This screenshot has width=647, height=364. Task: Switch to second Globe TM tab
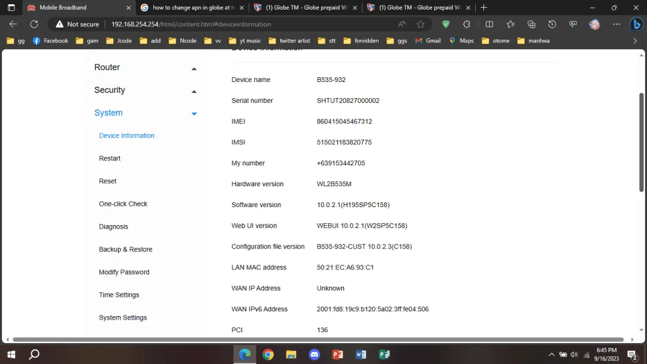(x=419, y=7)
